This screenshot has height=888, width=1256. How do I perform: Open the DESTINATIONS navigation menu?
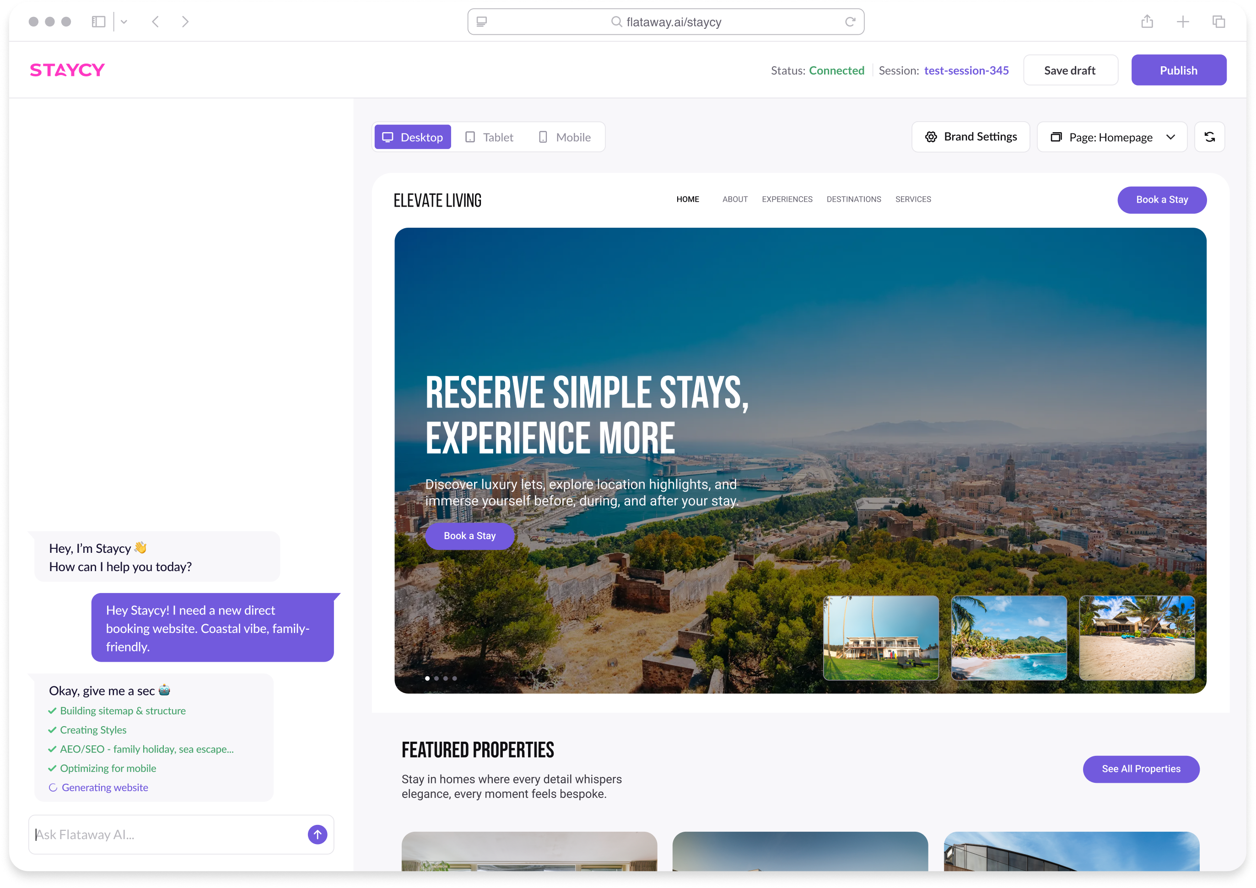pos(854,199)
